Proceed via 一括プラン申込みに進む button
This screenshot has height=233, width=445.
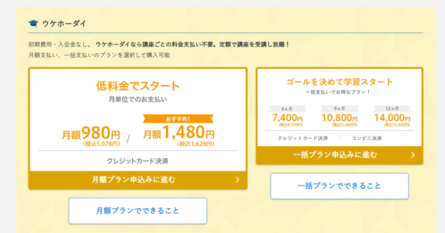click(339, 155)
